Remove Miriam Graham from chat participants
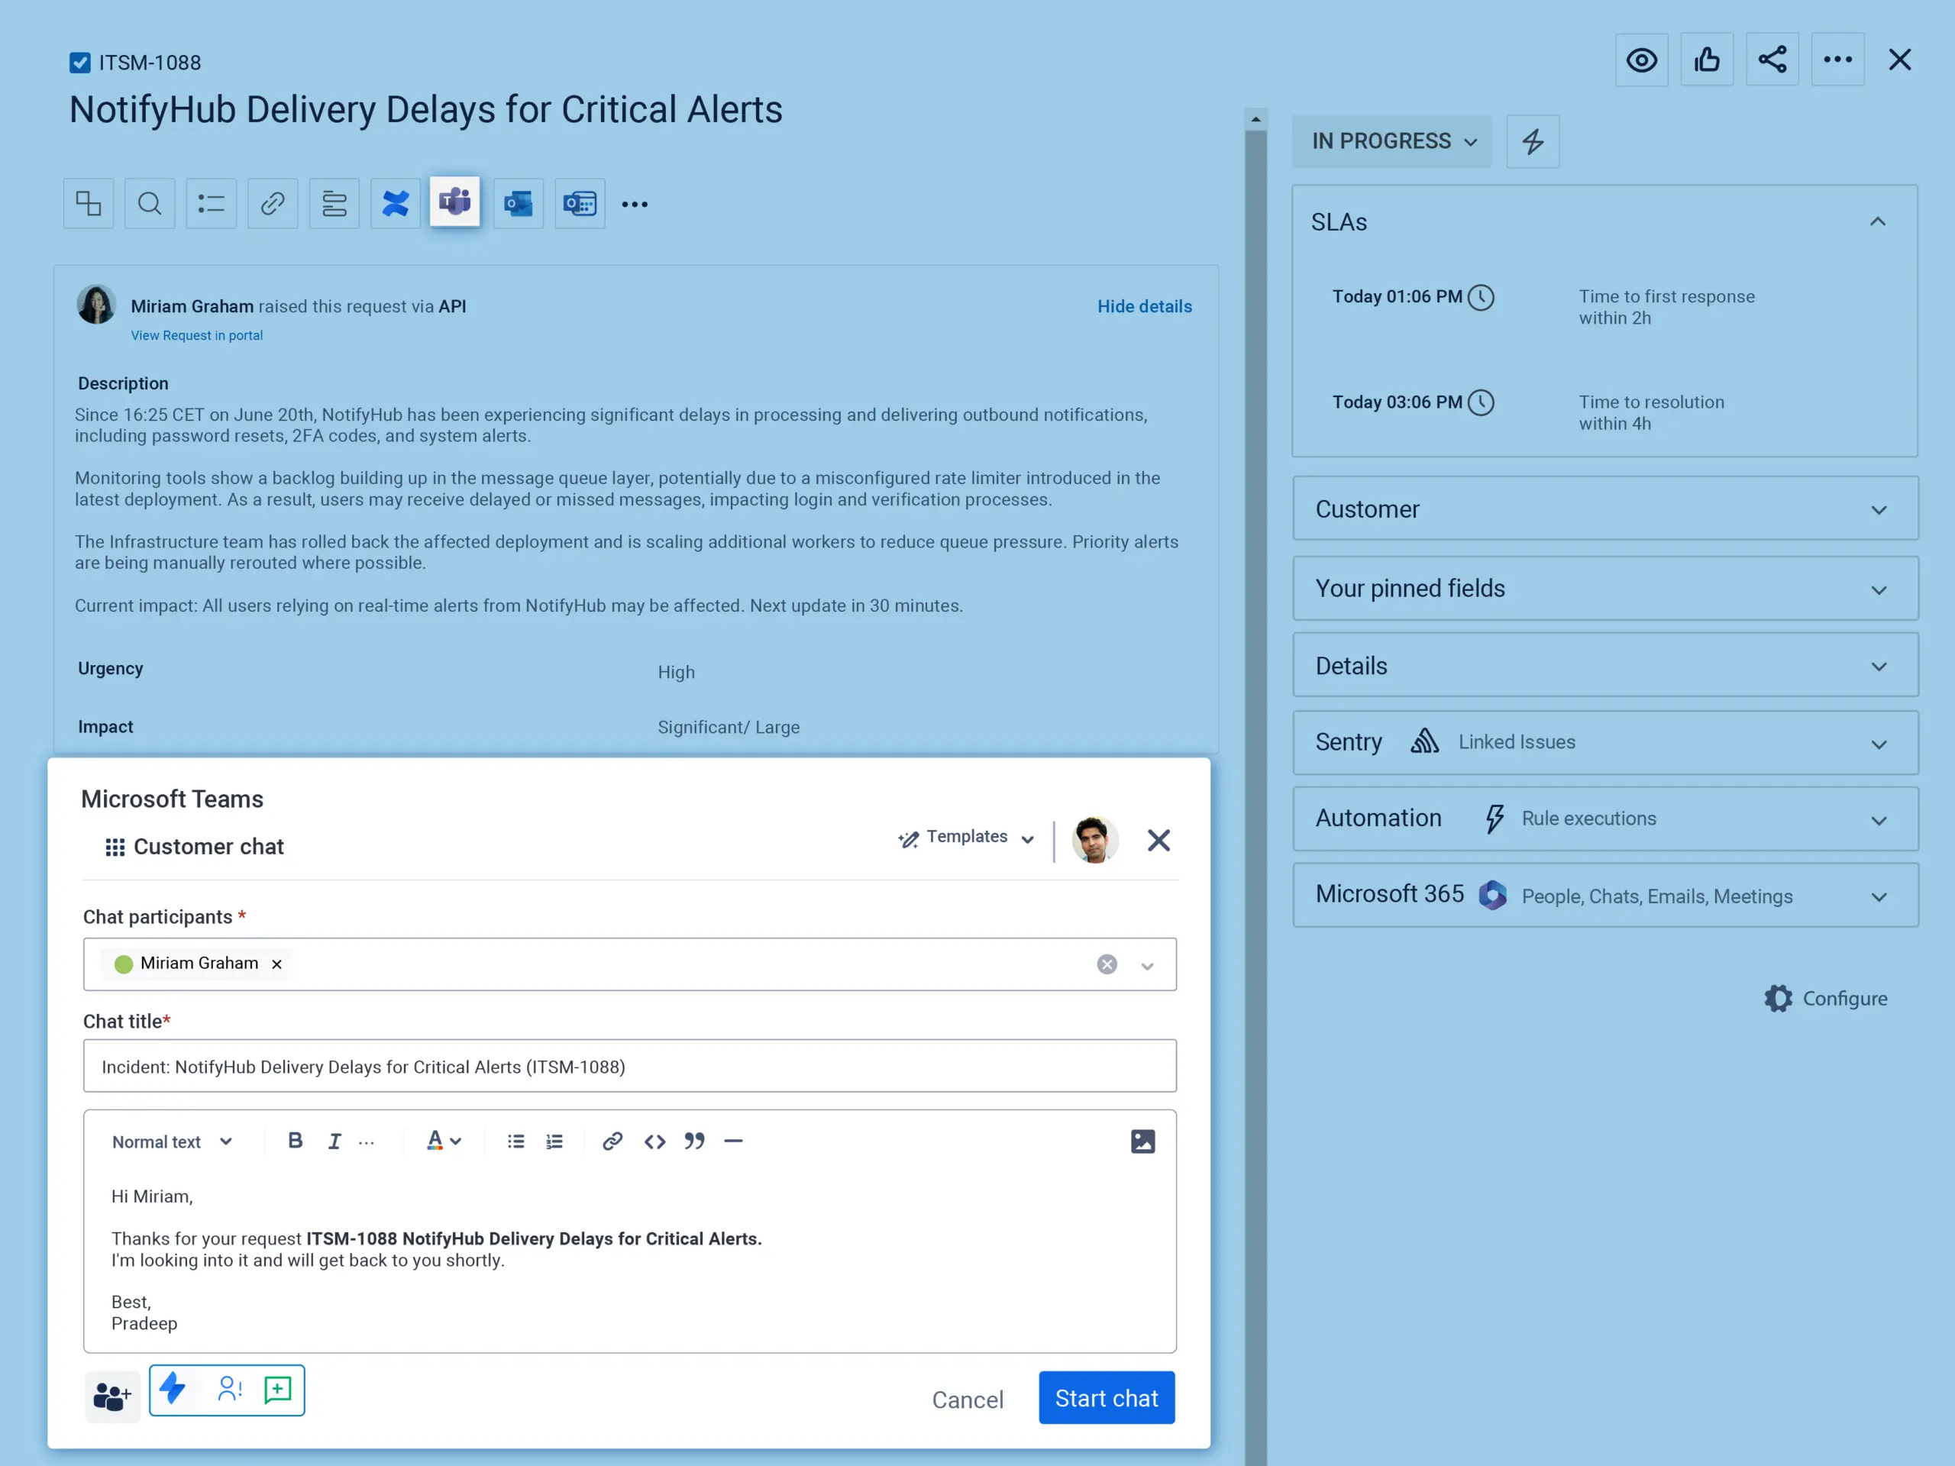 tap(276, 964)
